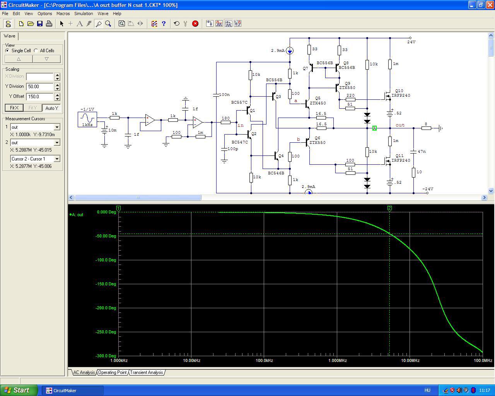Click the Fit X button
Screen dimensions: 495x396
click(x=14, y=108)
